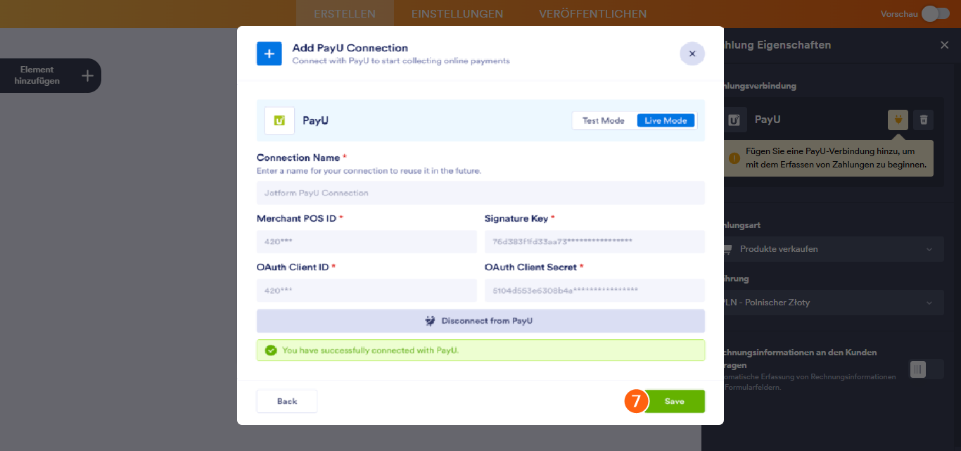Keep Live Mode selected on the mode switch
This screenshot has width=961, height=451.
pos(665,120)
